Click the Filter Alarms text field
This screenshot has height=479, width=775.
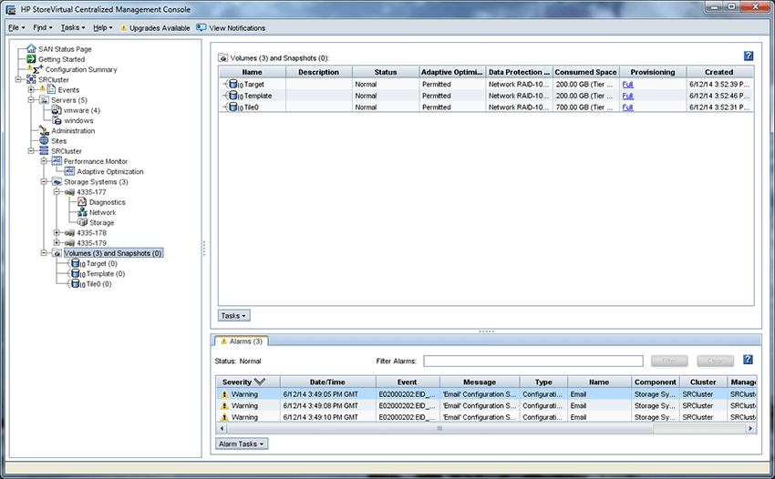click(533, 361)
